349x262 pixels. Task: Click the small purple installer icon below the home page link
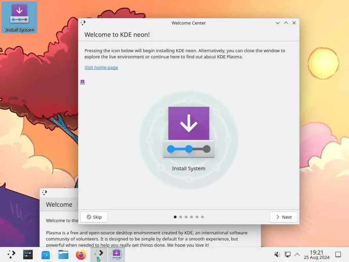[82, 82]
